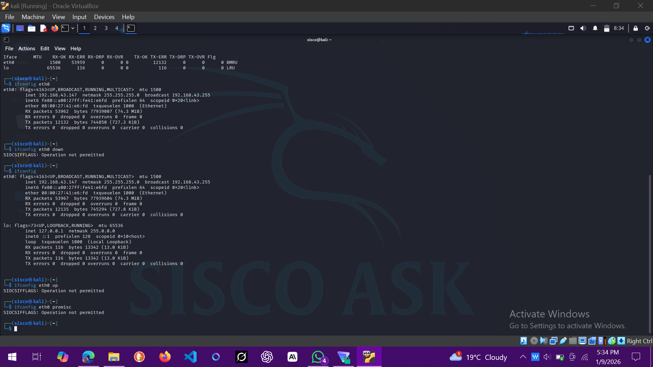Open the file manager from Kali panel
The width and height of the screenshot is (653, 367).
[32, 28]
